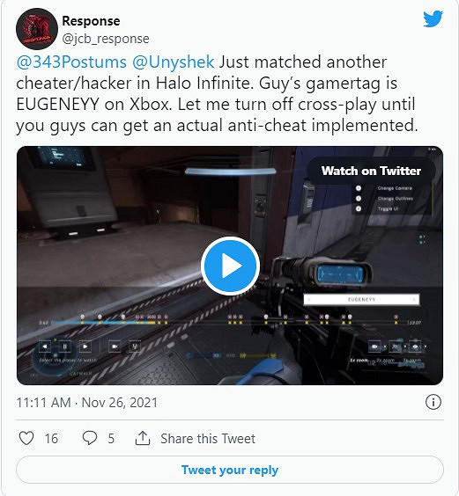
Task: Open Response profile avatar
Action: pos(37,29)
